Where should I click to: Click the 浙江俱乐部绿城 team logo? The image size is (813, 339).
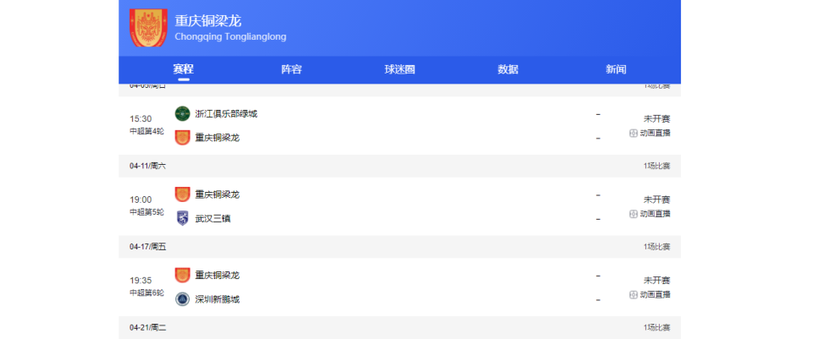182,113
